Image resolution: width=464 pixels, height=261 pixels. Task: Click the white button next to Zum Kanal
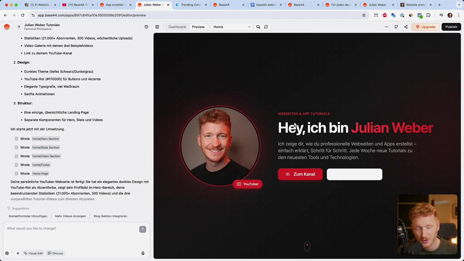[355, 174]
